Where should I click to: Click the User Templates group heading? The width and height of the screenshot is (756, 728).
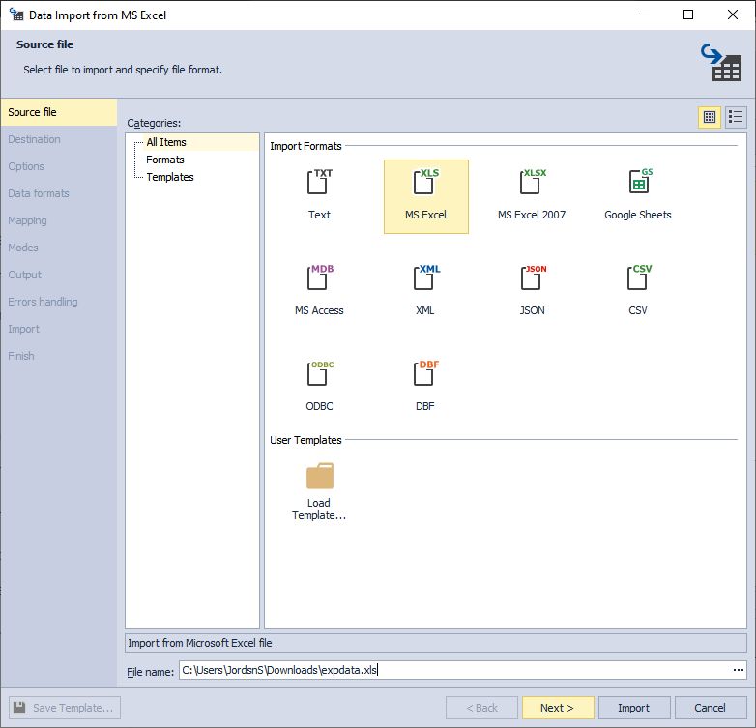point(305,440)
